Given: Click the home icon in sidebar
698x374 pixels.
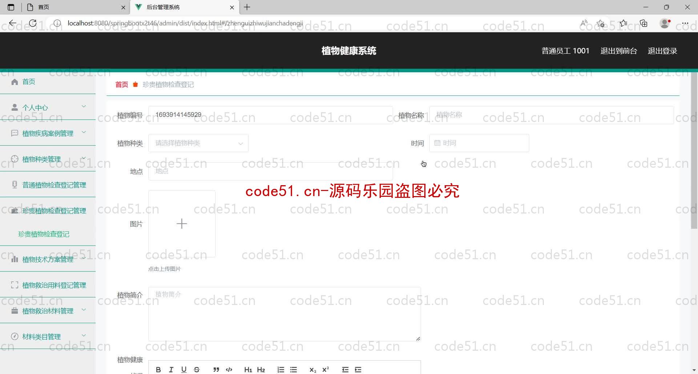Looking at the screenshot, I should [x=15, y=82].
